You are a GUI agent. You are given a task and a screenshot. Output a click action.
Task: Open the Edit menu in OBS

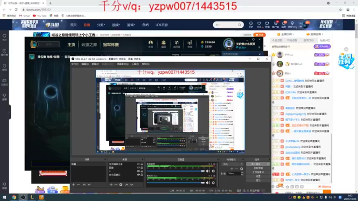(85, 64)
